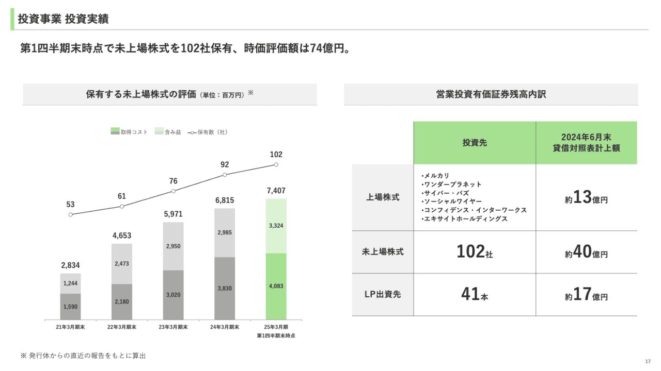Click the axis label 25年3月期 第1四半期末時点

pos(276,331)
